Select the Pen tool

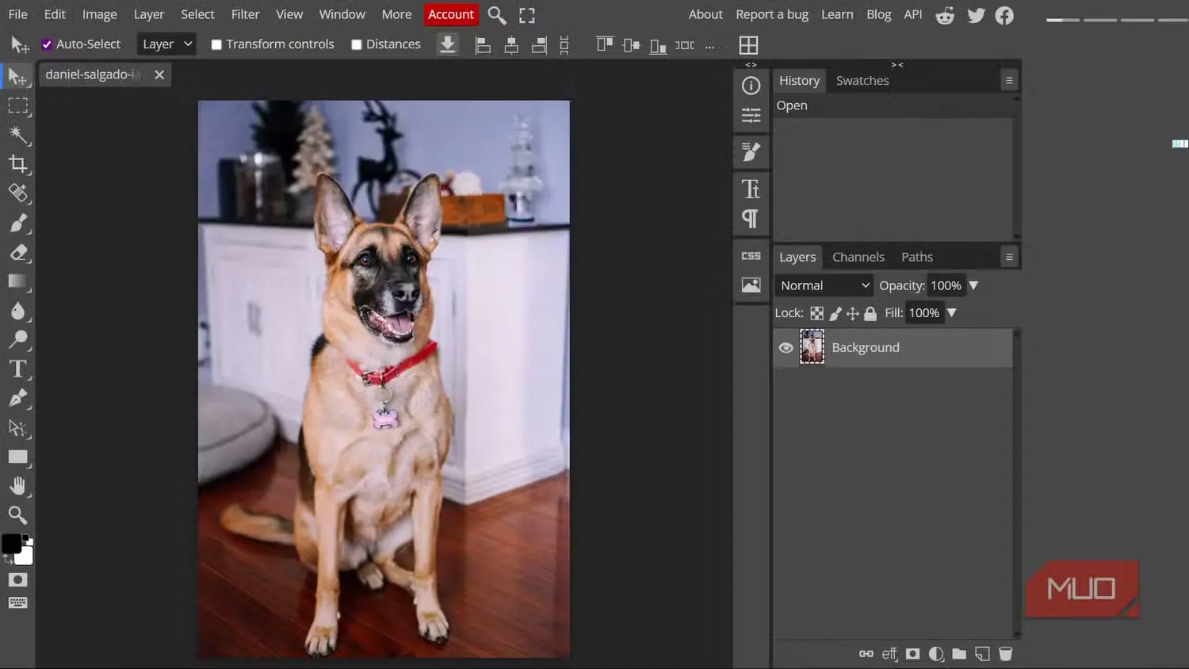pyautogui.click(x=17, y=398)
